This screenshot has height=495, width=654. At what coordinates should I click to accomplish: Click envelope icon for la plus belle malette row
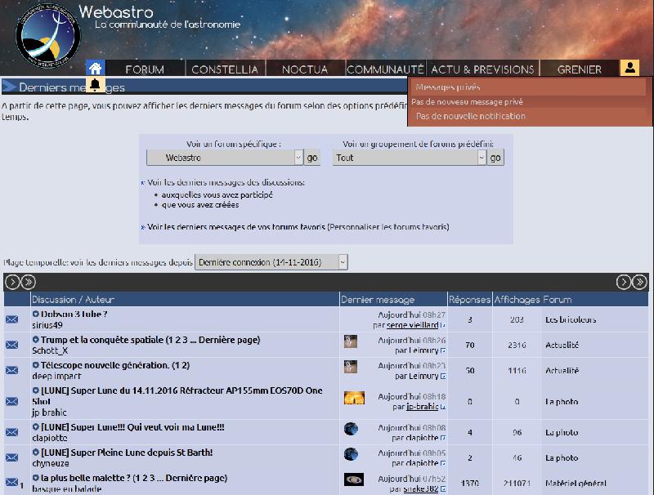11,483
